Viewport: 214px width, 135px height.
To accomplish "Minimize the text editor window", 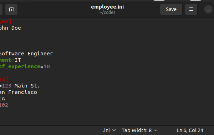I will coord(208,10).
